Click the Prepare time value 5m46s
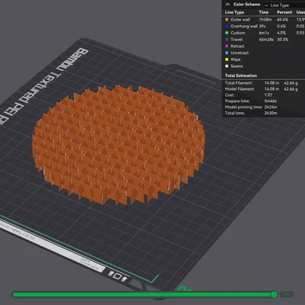This screenshot has width=305, height=305. click(271, 101)
